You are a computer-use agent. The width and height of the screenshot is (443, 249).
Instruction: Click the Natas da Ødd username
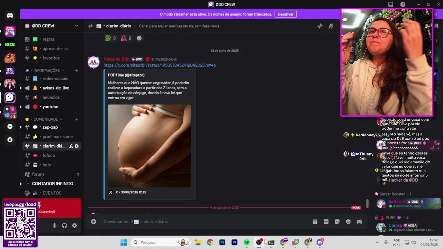(116, 59)
